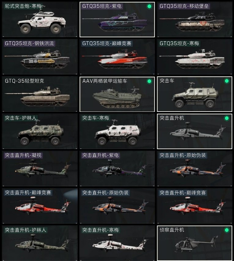Pick the 突击直升机-护林人 camouflage helicopter
The width and height of the screenshot is (234, 261).
click(x=40, y=243)
